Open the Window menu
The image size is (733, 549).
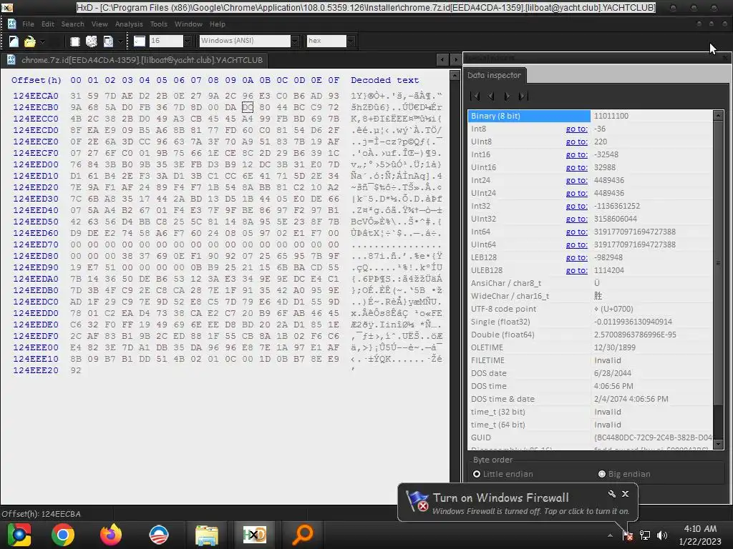(x=188, y=24)
